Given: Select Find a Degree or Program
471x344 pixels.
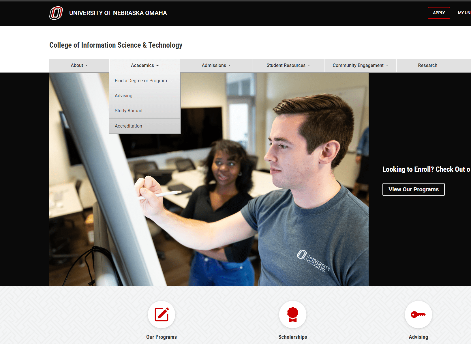Looking at the screenshot, I should pyautogui.click(x=145, y=81).
